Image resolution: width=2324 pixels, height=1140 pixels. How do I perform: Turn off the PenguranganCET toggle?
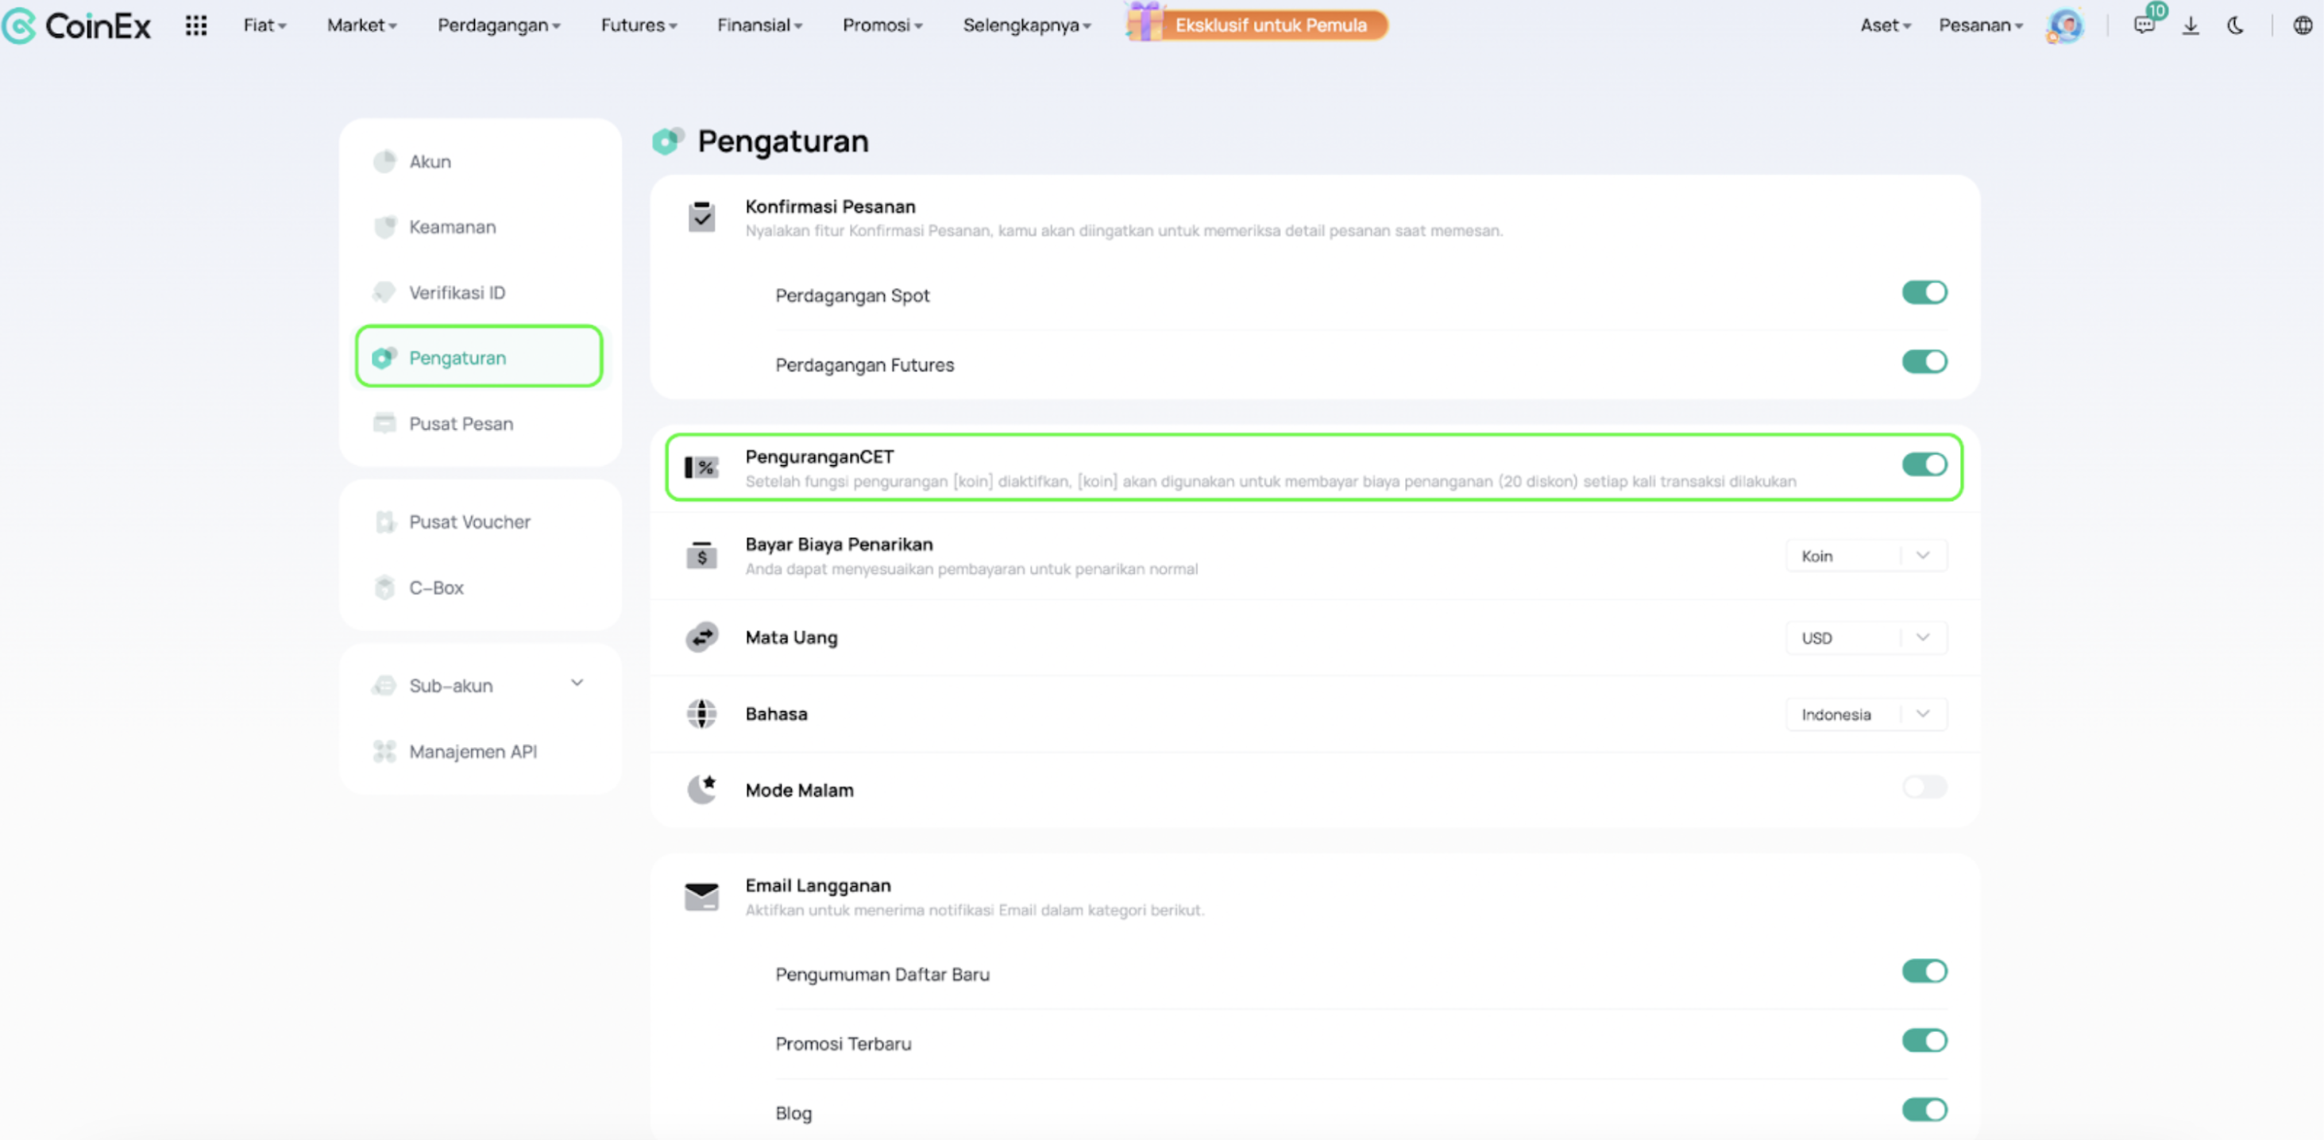click(1924, 464)
